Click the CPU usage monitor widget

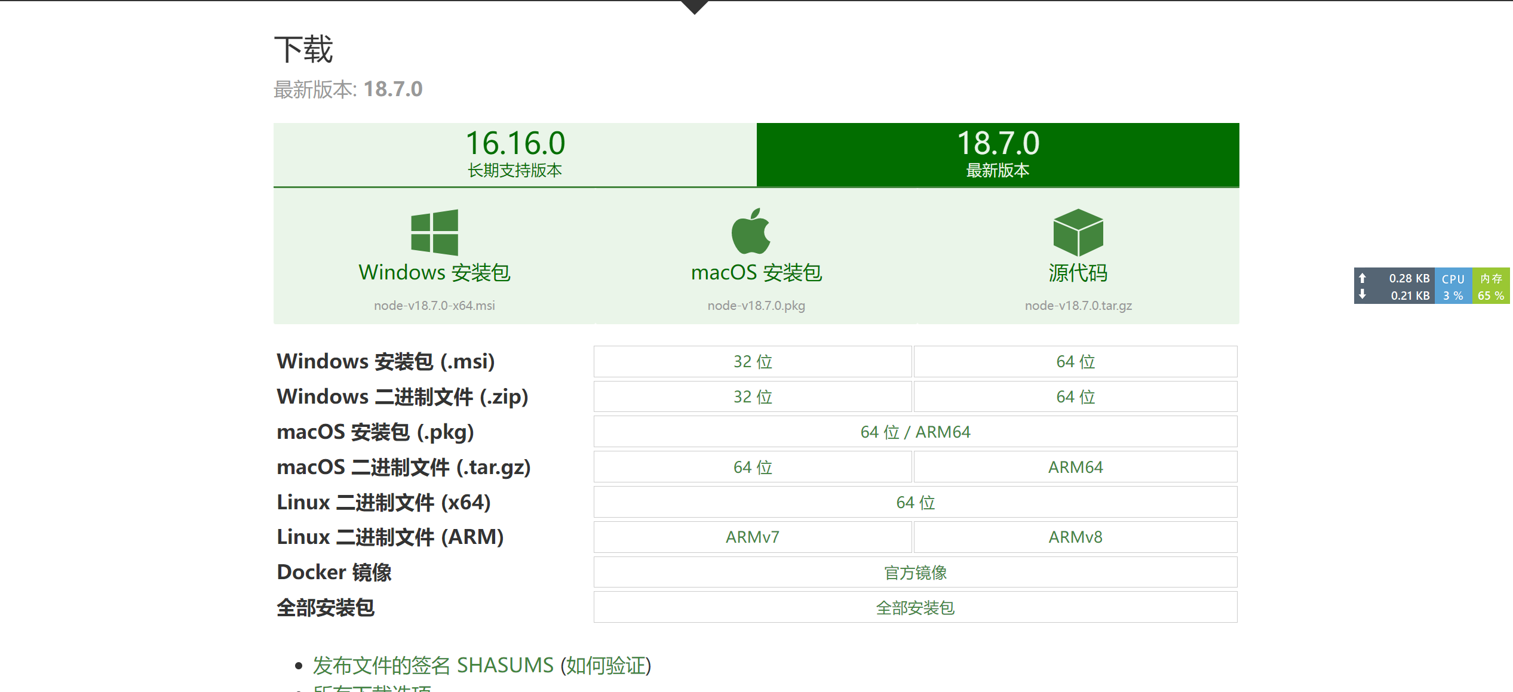(1453, 287)
